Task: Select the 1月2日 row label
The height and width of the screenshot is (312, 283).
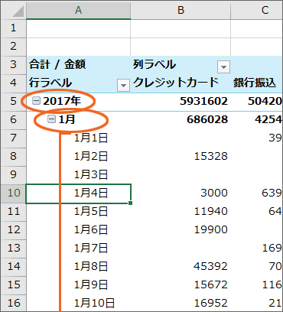Action: pyautogui.click(x=91, y=157)
